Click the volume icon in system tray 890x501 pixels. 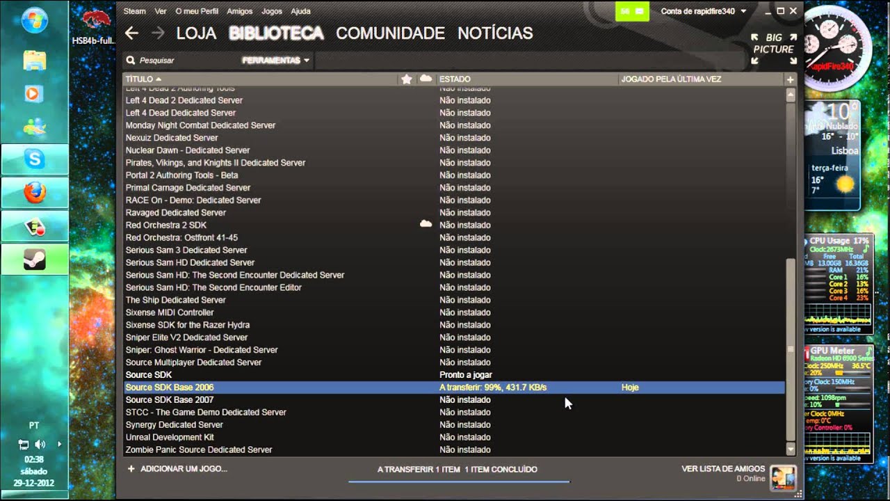40,445
